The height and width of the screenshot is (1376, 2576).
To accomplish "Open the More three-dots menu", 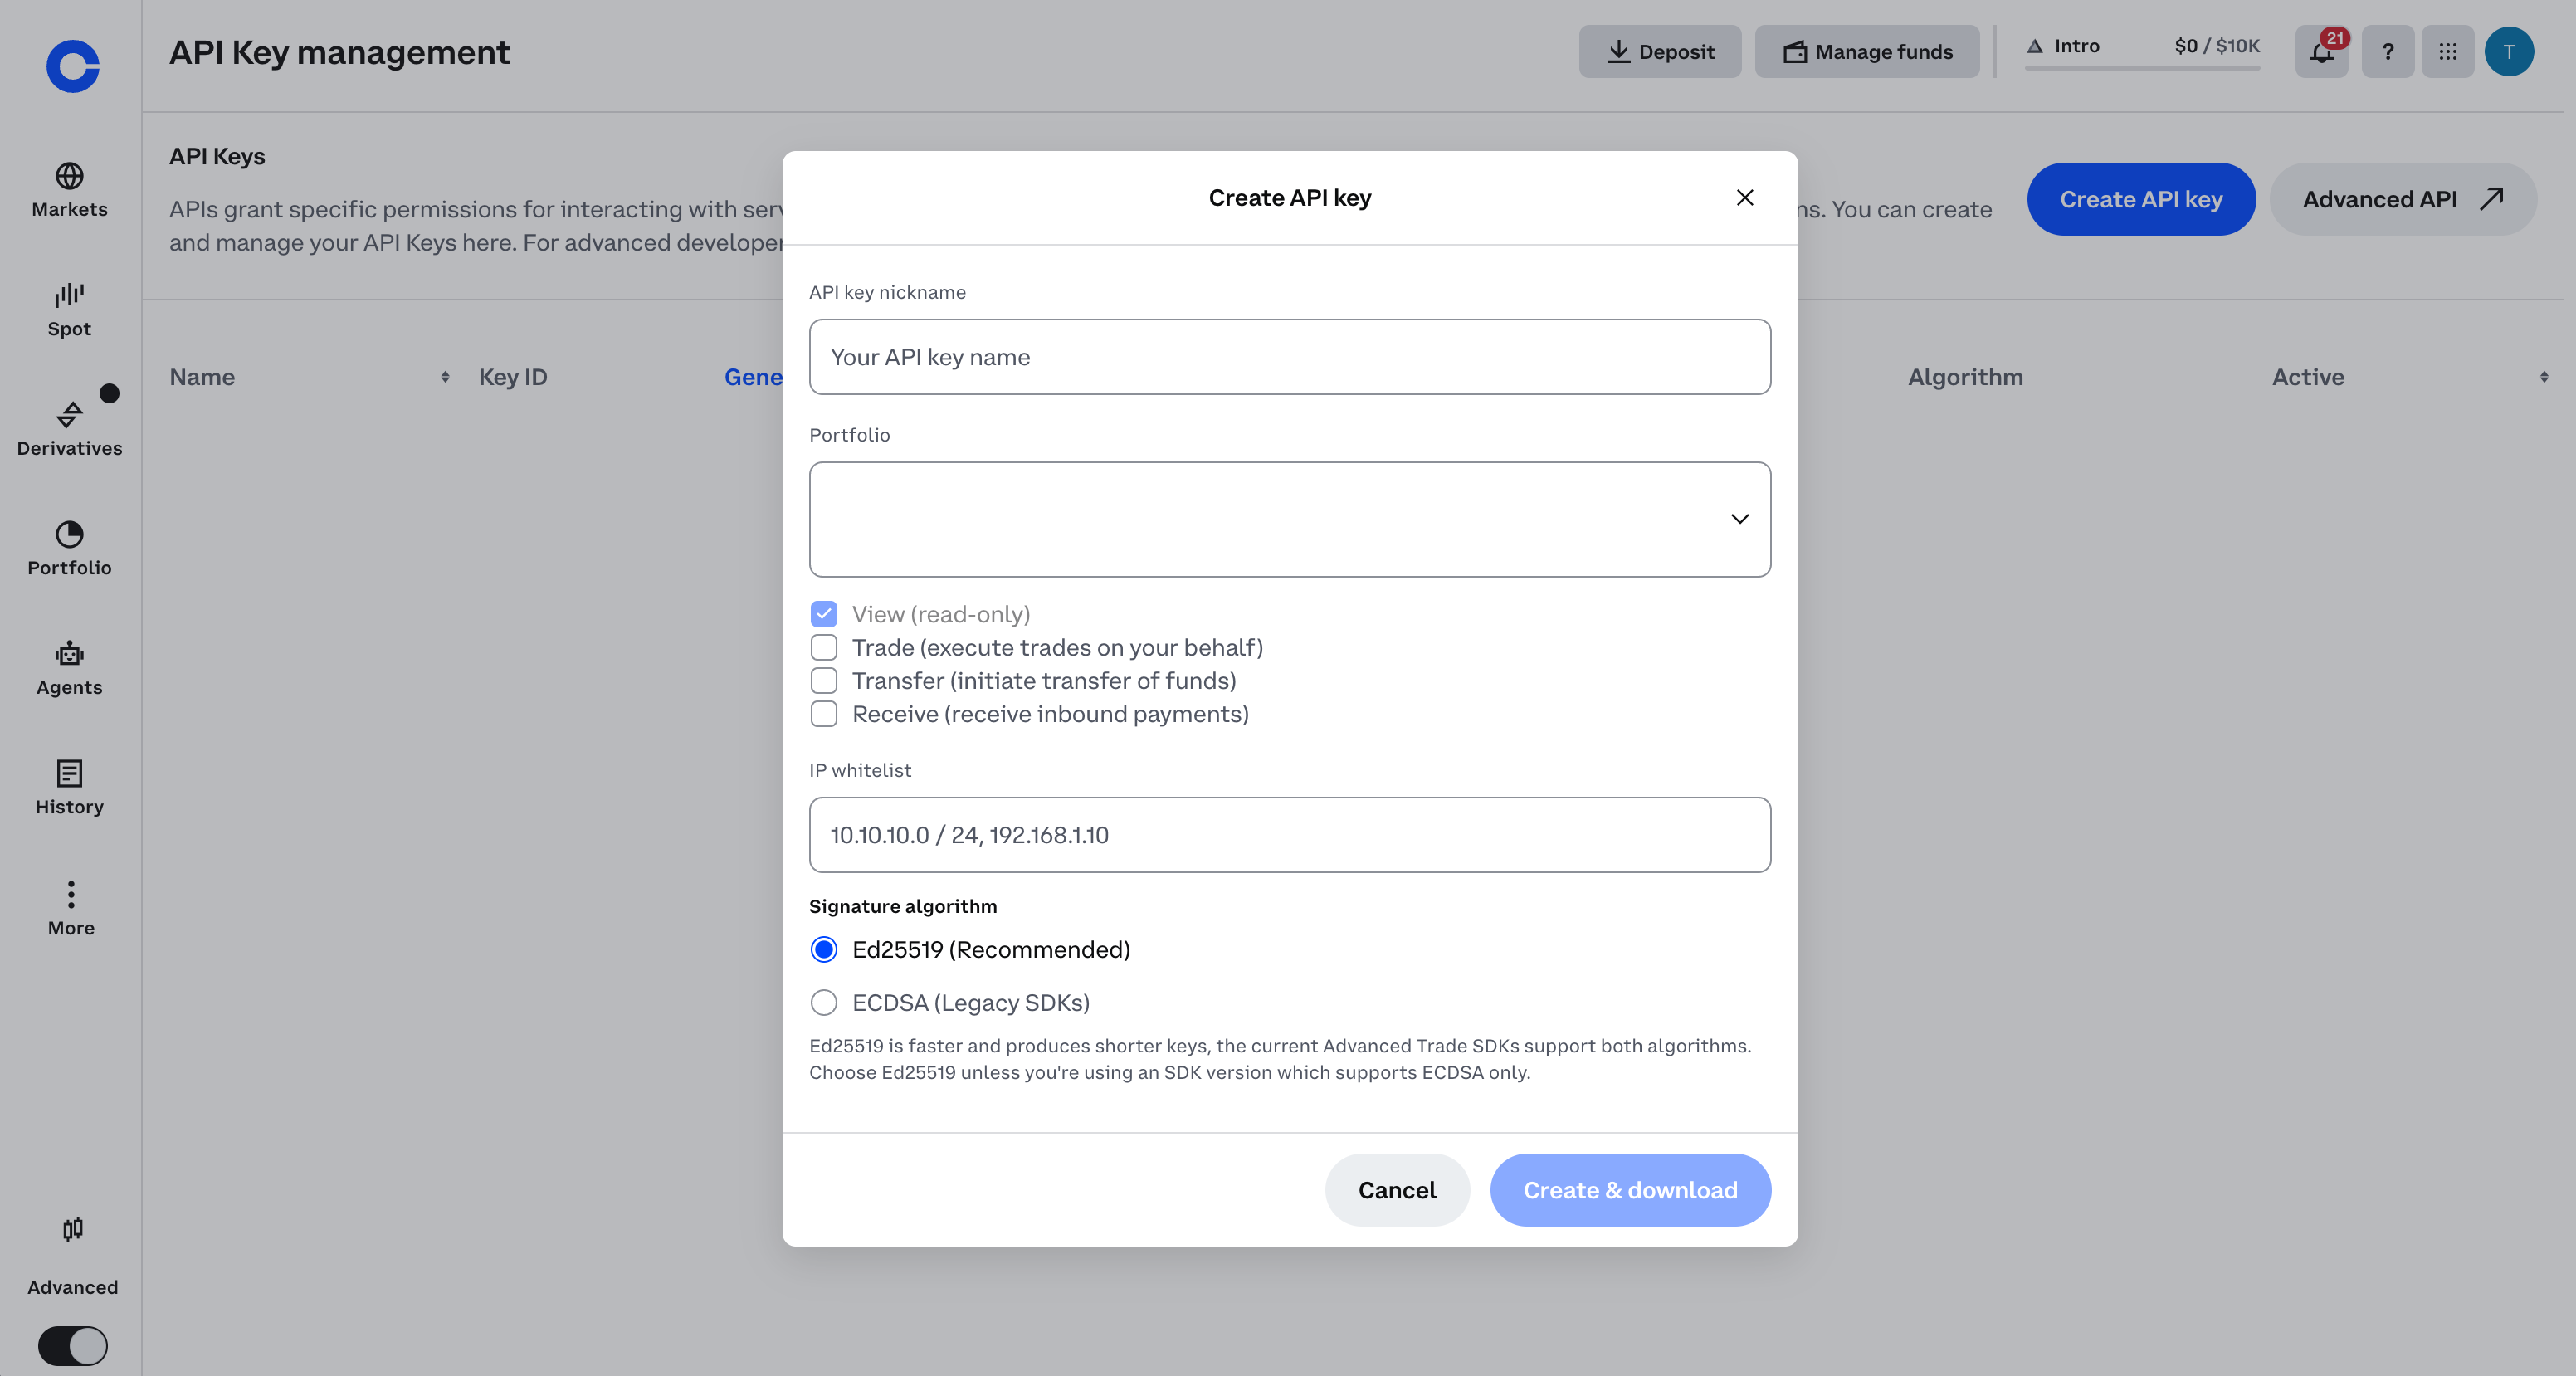I will [x=71, y=893].
